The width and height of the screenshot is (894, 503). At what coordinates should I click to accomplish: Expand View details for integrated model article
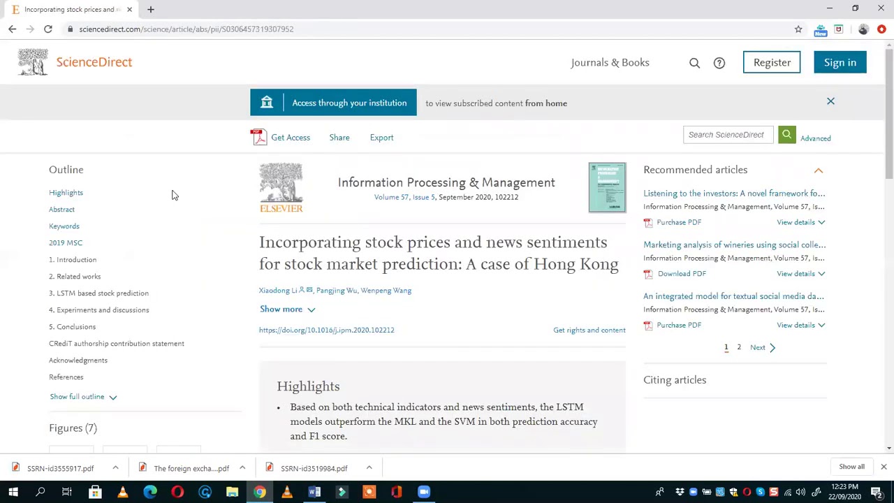click(x=800, y=325)
